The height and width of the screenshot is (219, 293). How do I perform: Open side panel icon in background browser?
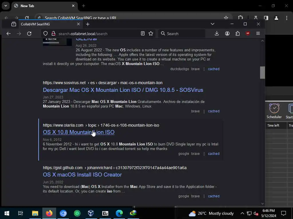(x=266, y=18)
